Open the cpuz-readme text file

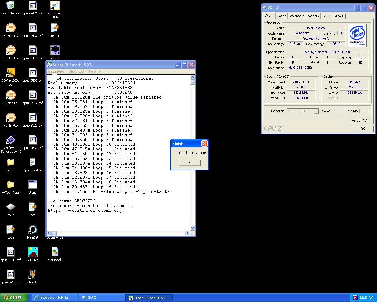coord(33,165)
